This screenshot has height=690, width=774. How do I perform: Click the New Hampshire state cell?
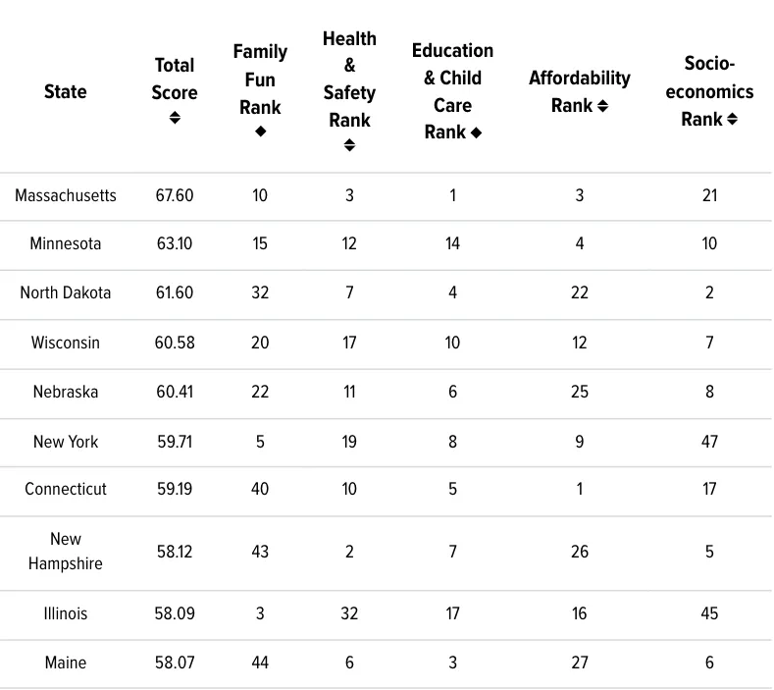tap(66, 552)
